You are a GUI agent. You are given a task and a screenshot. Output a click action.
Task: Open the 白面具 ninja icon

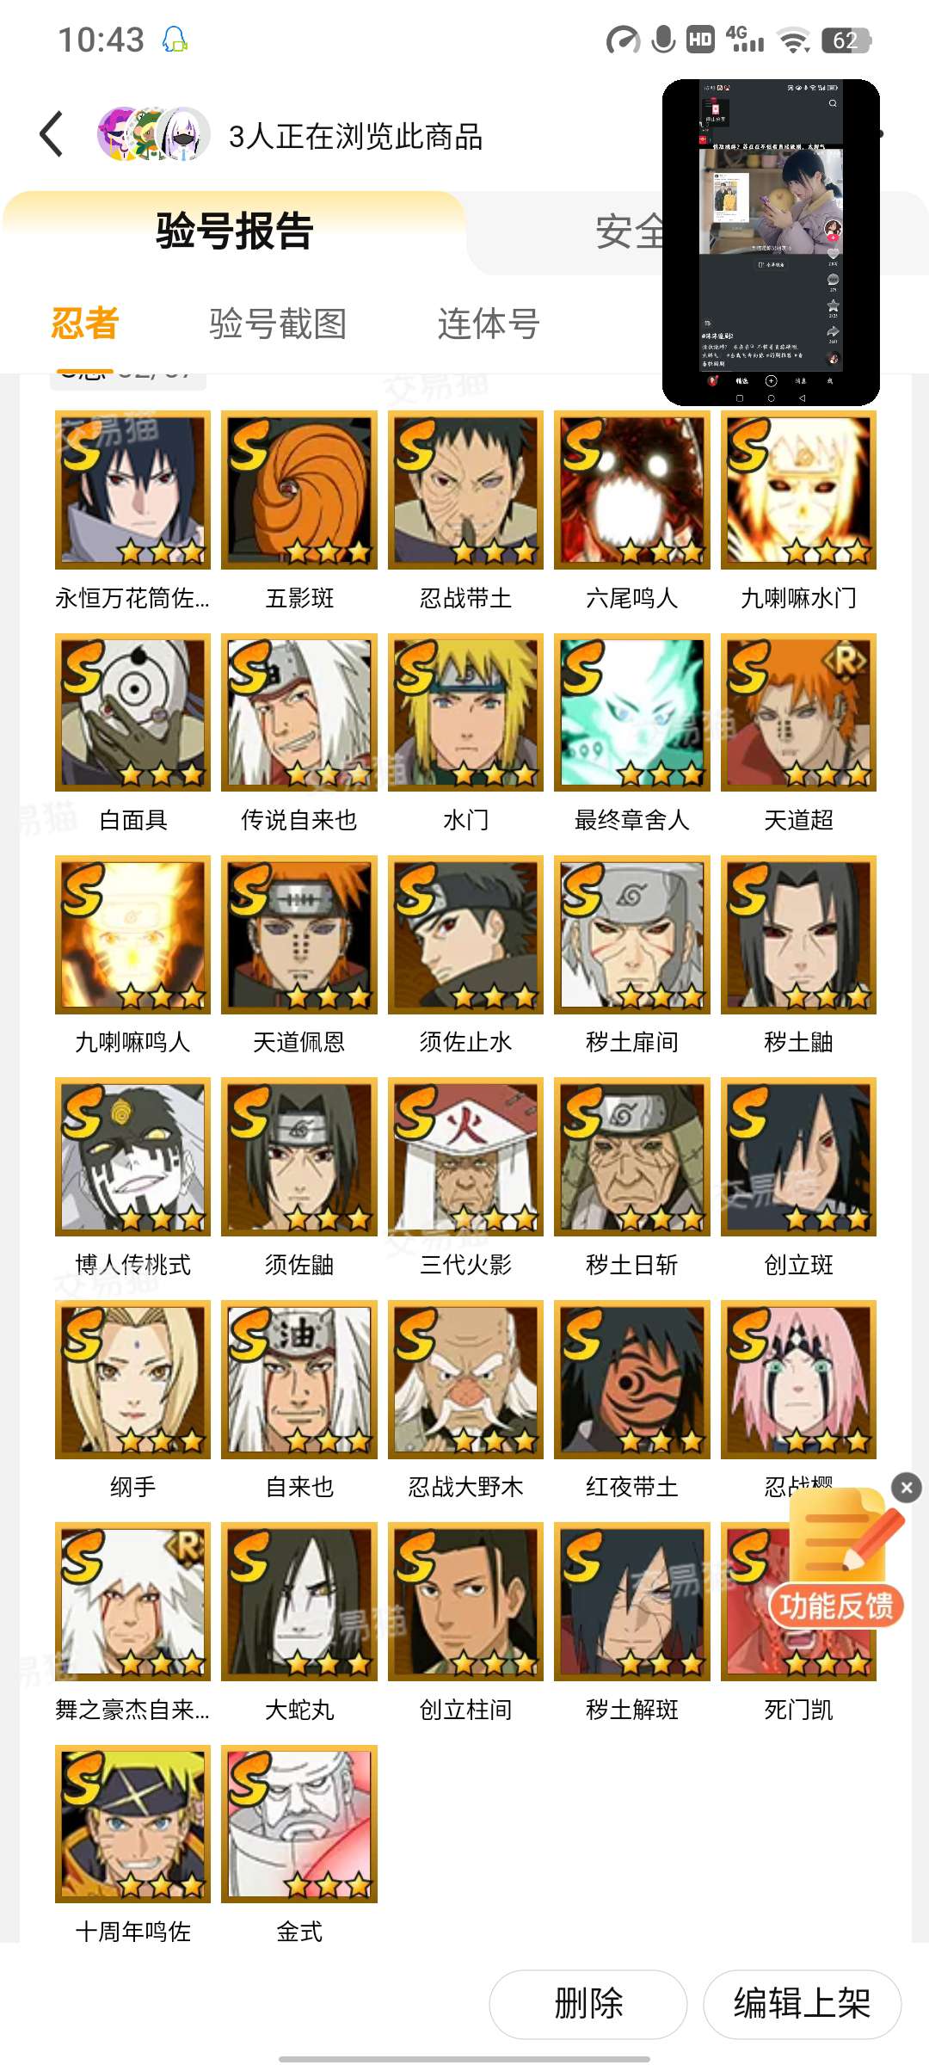click(x=132, y=712)
